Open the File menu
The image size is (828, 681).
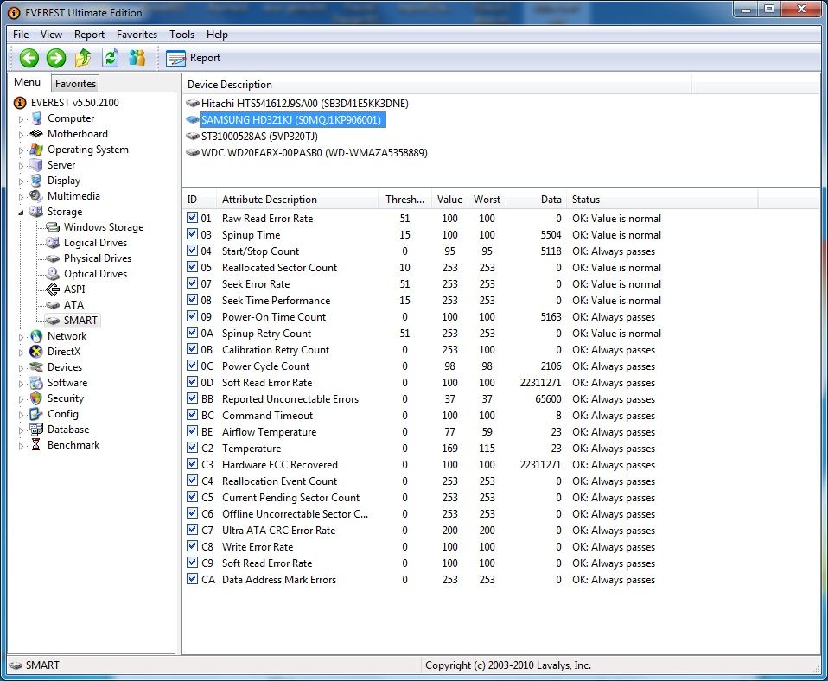(21, 35)
